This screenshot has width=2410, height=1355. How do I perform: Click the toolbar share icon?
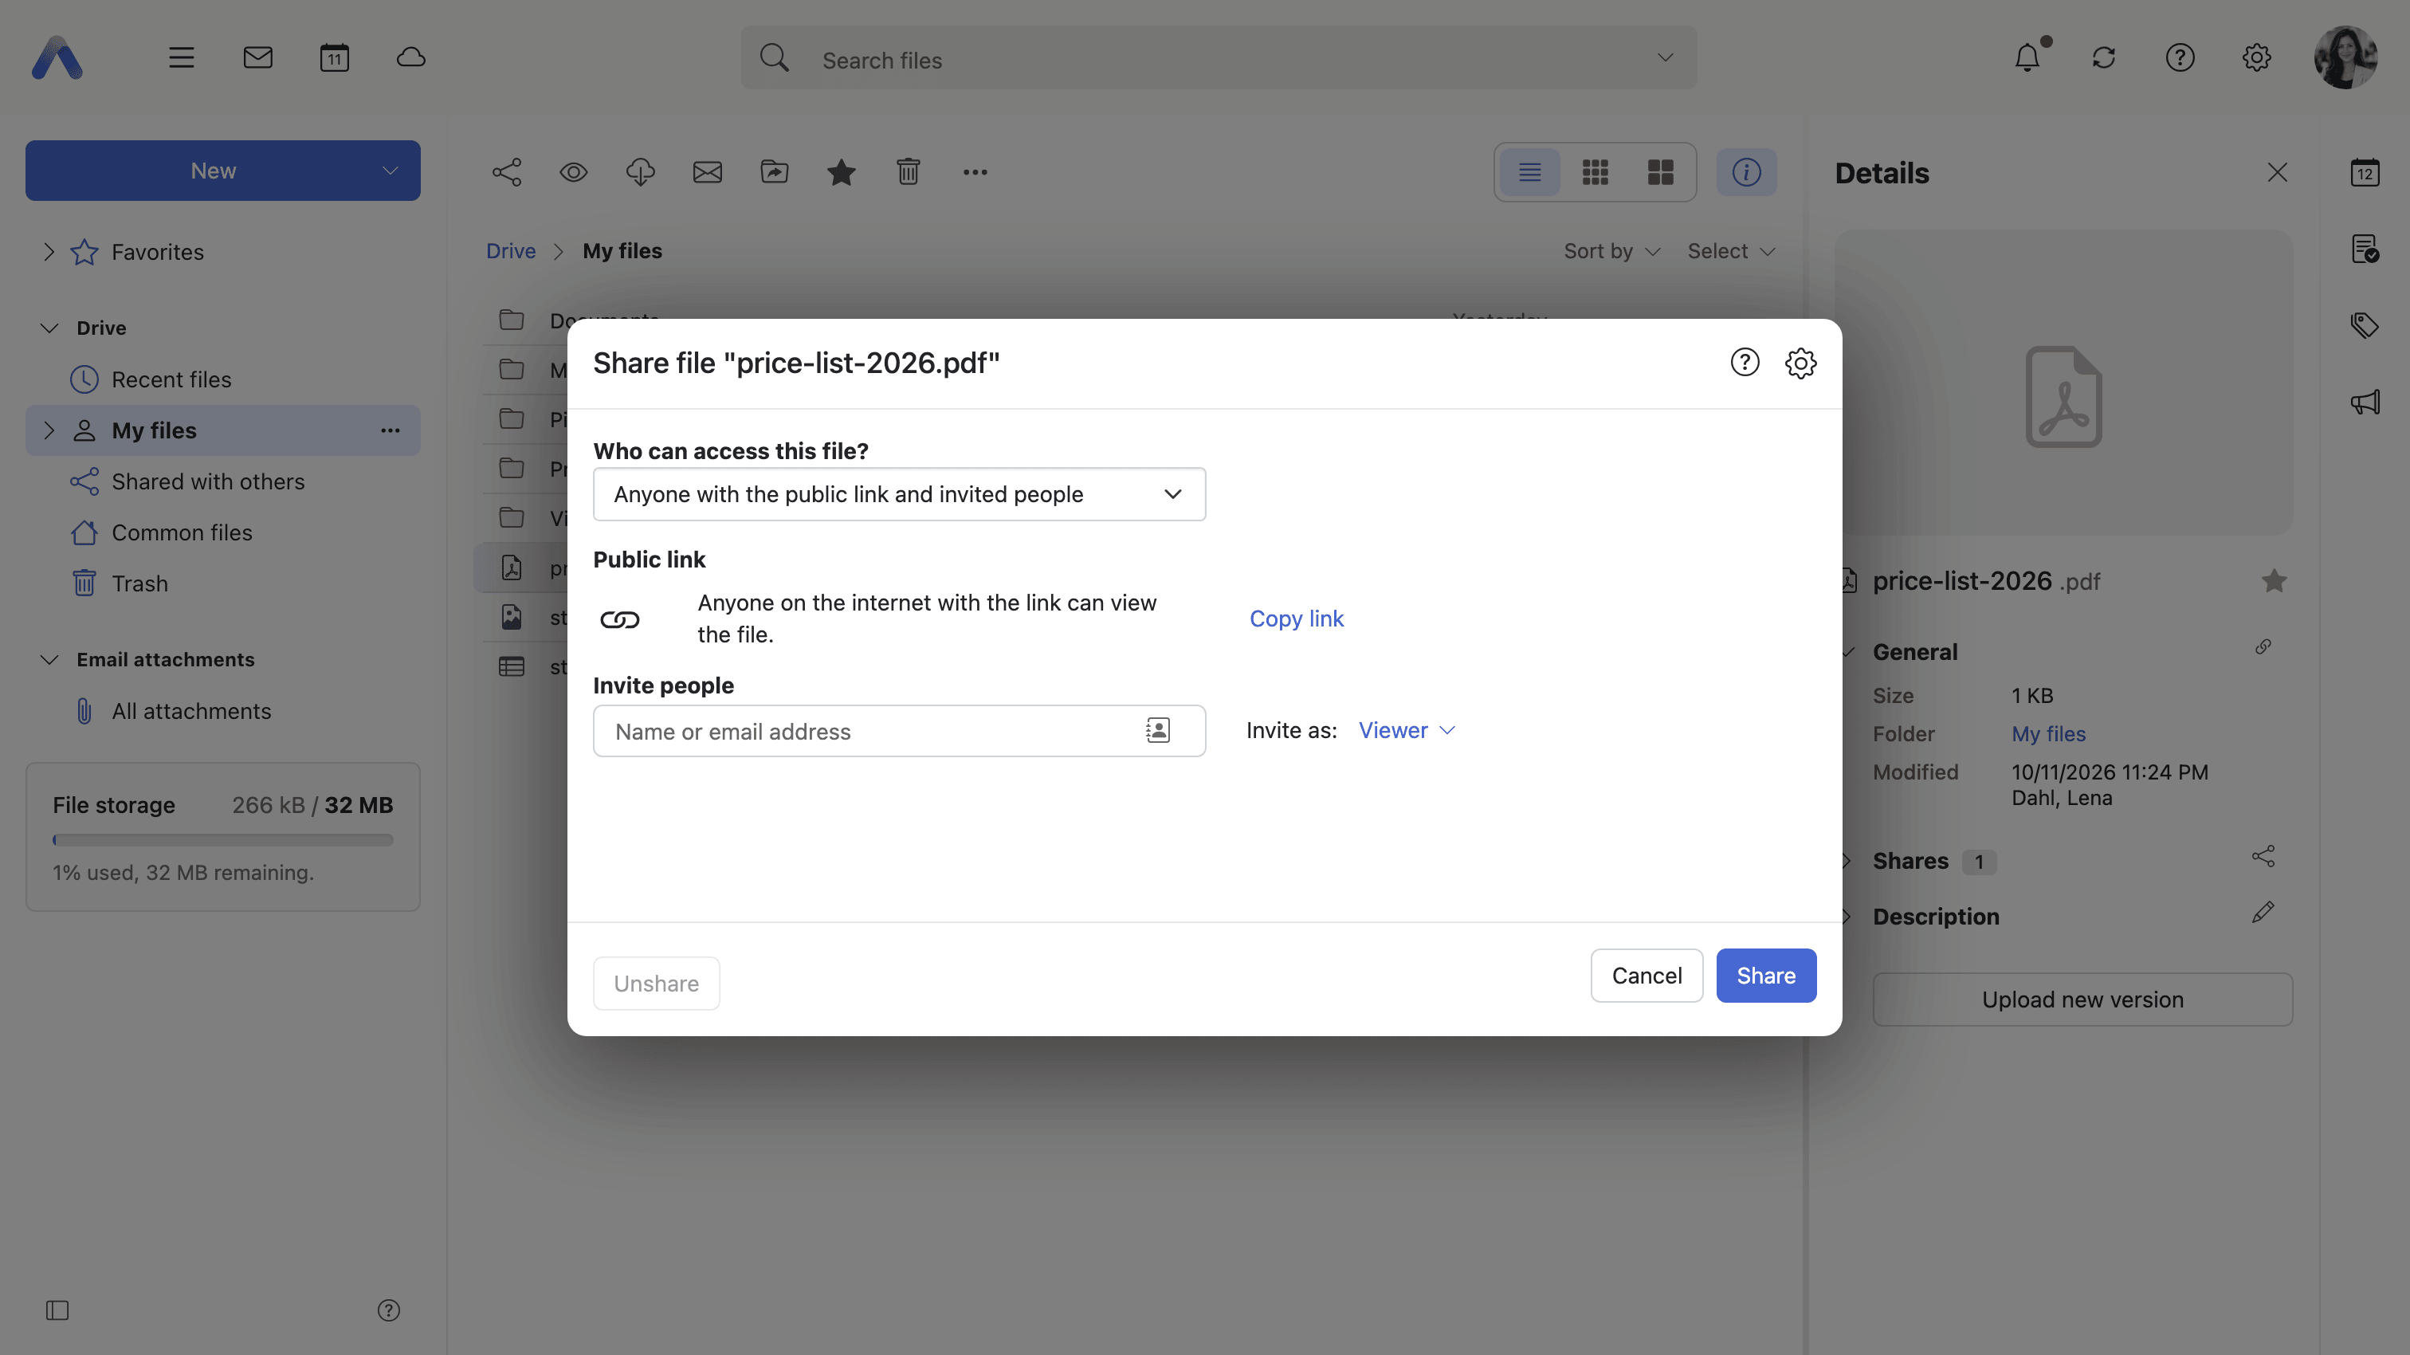tap(506, 172)
